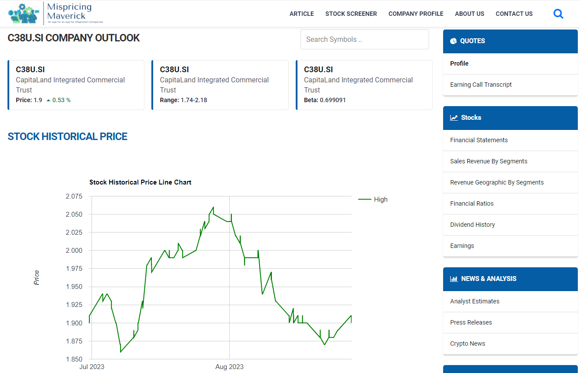Go to the COMPANY PROFILE page

point(416,14)
